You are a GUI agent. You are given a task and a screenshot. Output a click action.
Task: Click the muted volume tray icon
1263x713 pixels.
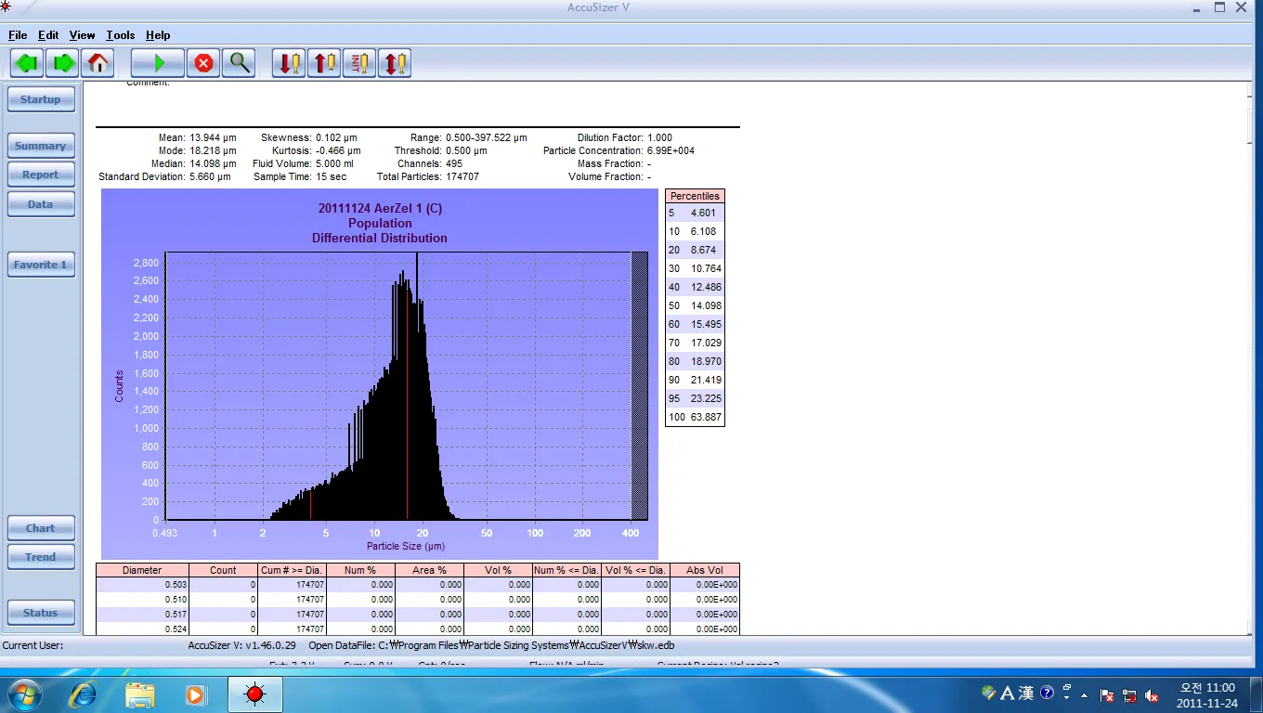[1152, 694]
